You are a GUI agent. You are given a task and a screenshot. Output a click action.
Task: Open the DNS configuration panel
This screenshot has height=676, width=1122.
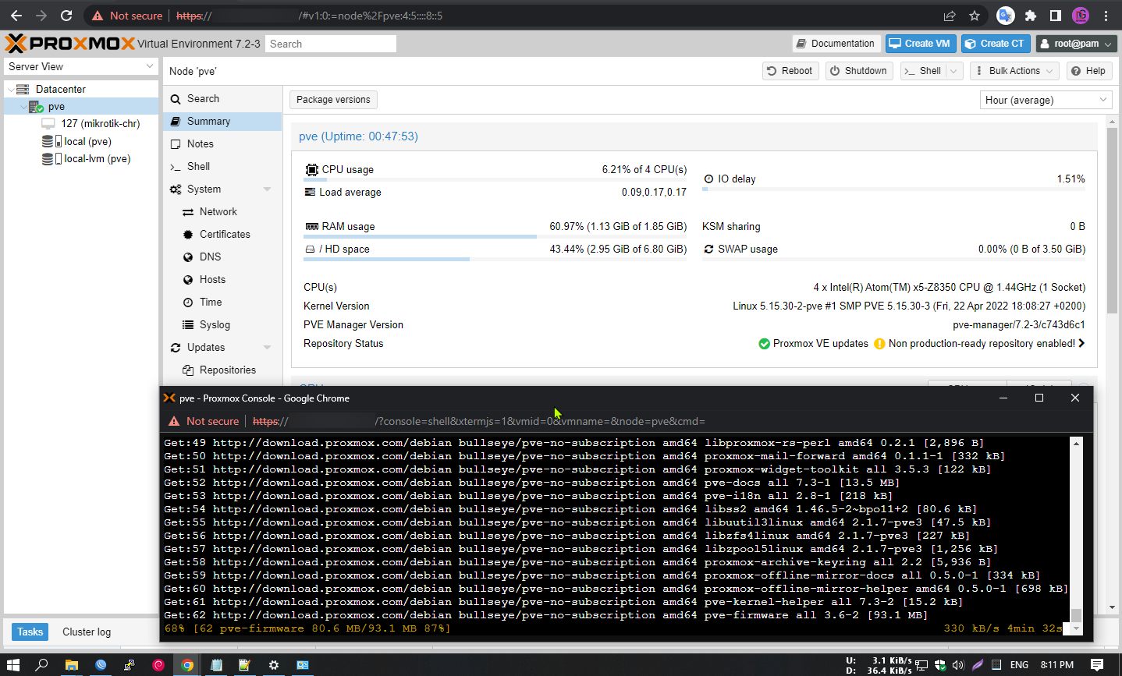click(x=209, y=257)
